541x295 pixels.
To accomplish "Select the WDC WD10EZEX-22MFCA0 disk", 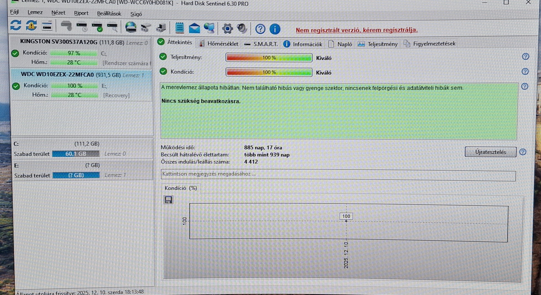I will [81, 85].
